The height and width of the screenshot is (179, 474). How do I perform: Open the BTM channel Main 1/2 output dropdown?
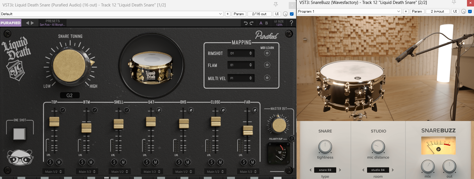(87, 172)
